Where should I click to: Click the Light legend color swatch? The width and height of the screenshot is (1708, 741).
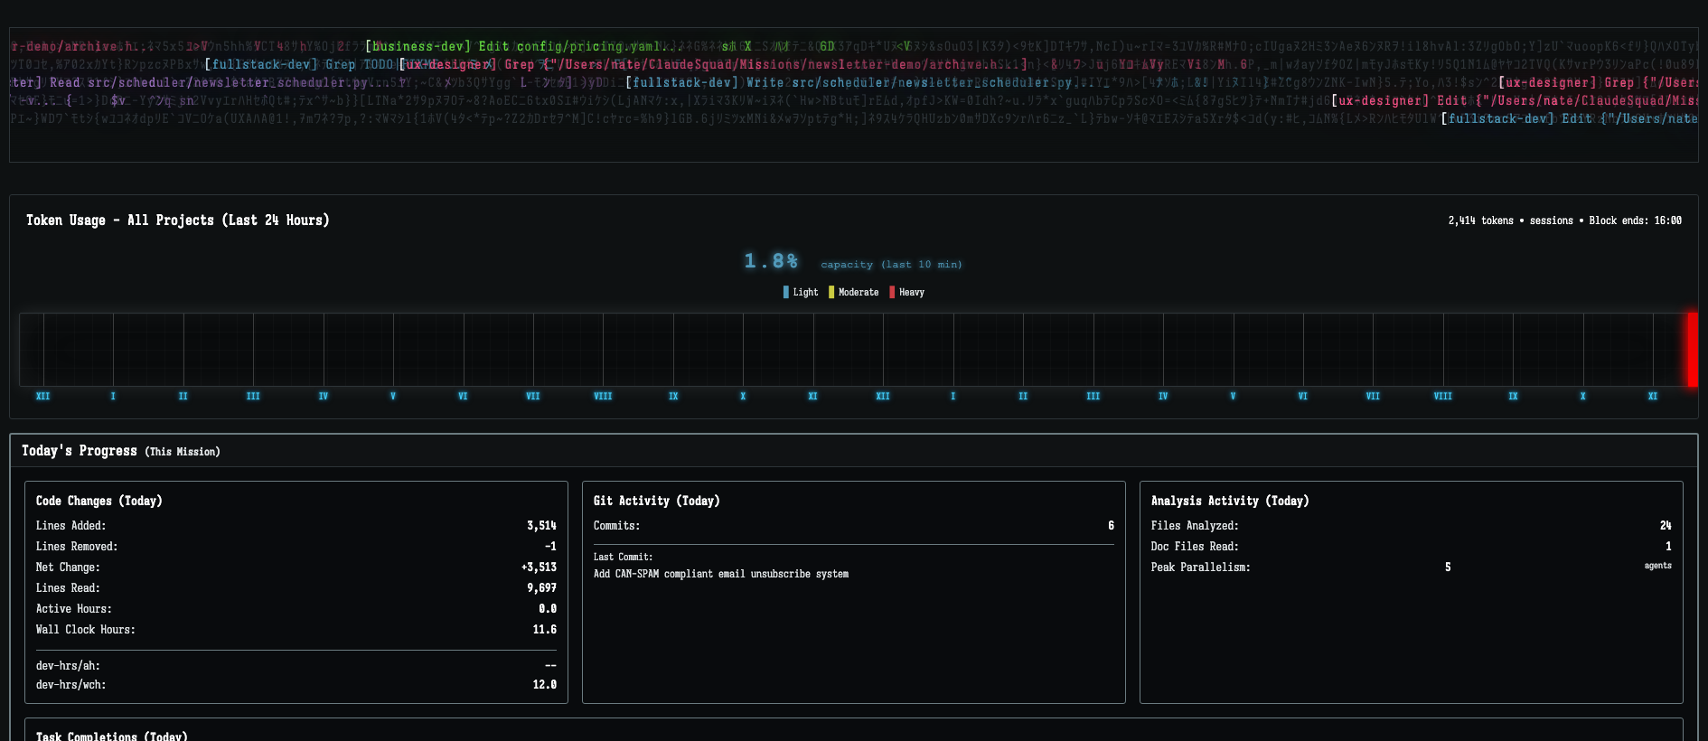(786, 293)
